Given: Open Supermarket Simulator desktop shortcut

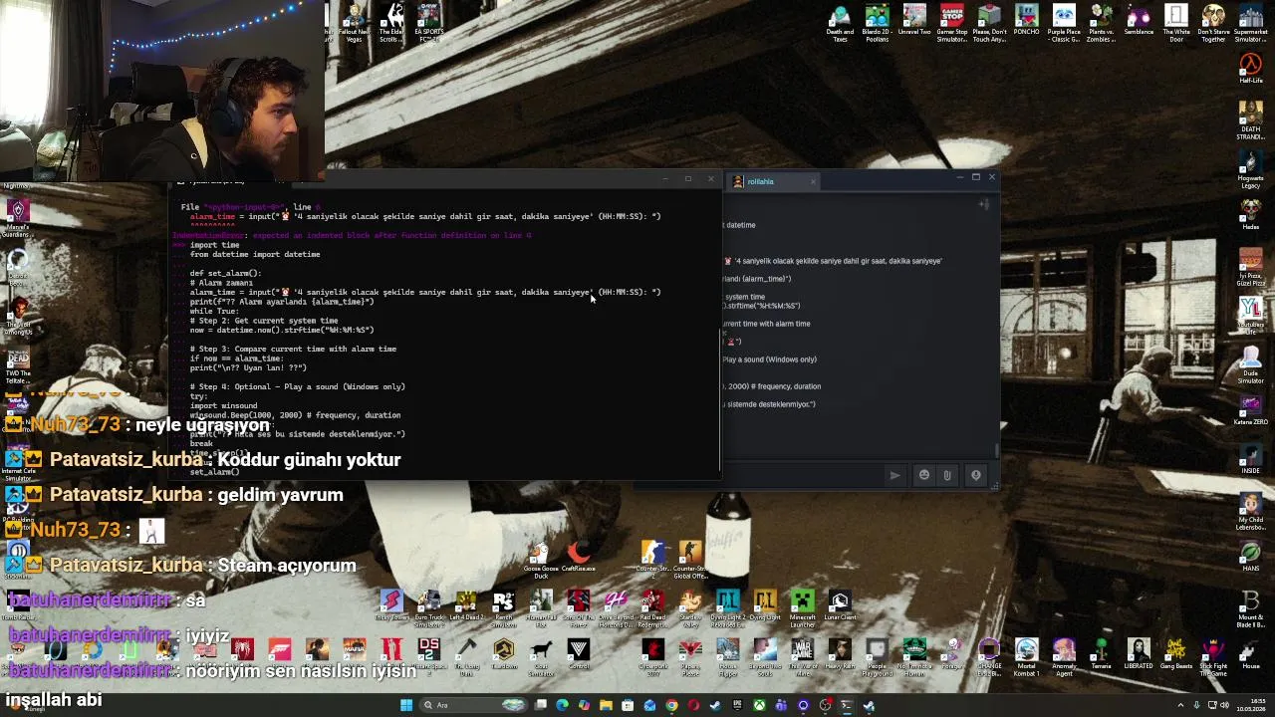Looking at the screenshot, I should pyautogui.click(x=1251, y=24).
